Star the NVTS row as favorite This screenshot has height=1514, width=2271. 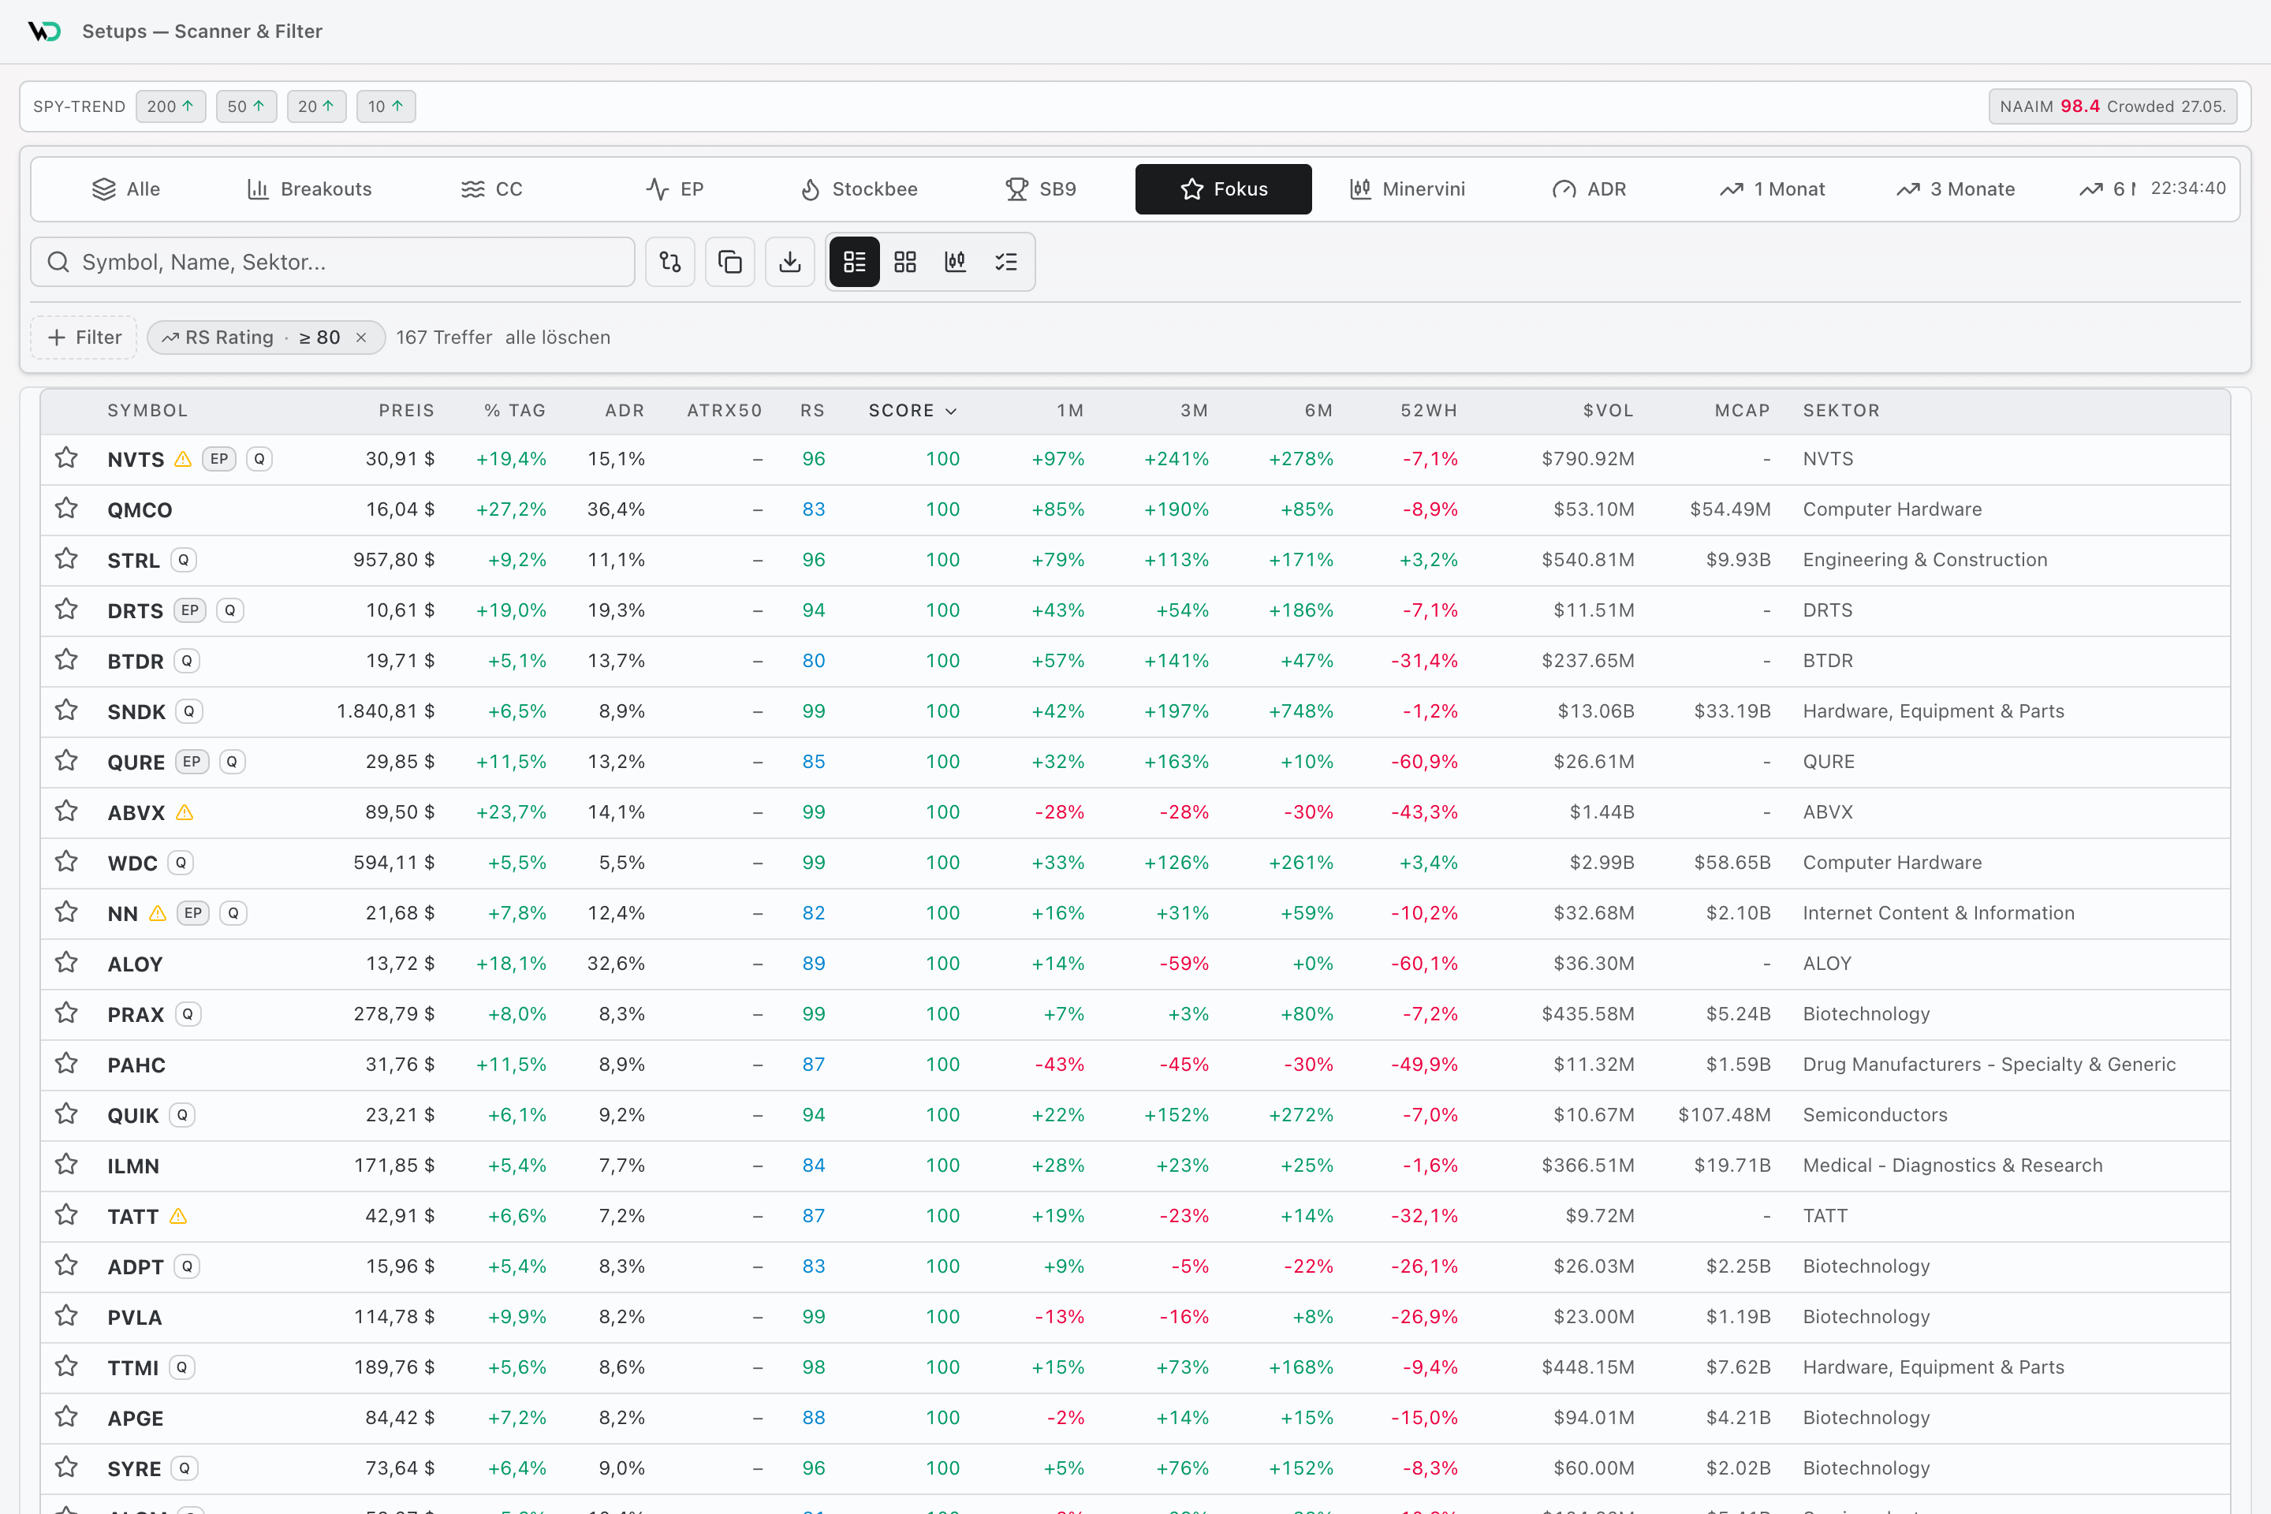click(66, 457)
